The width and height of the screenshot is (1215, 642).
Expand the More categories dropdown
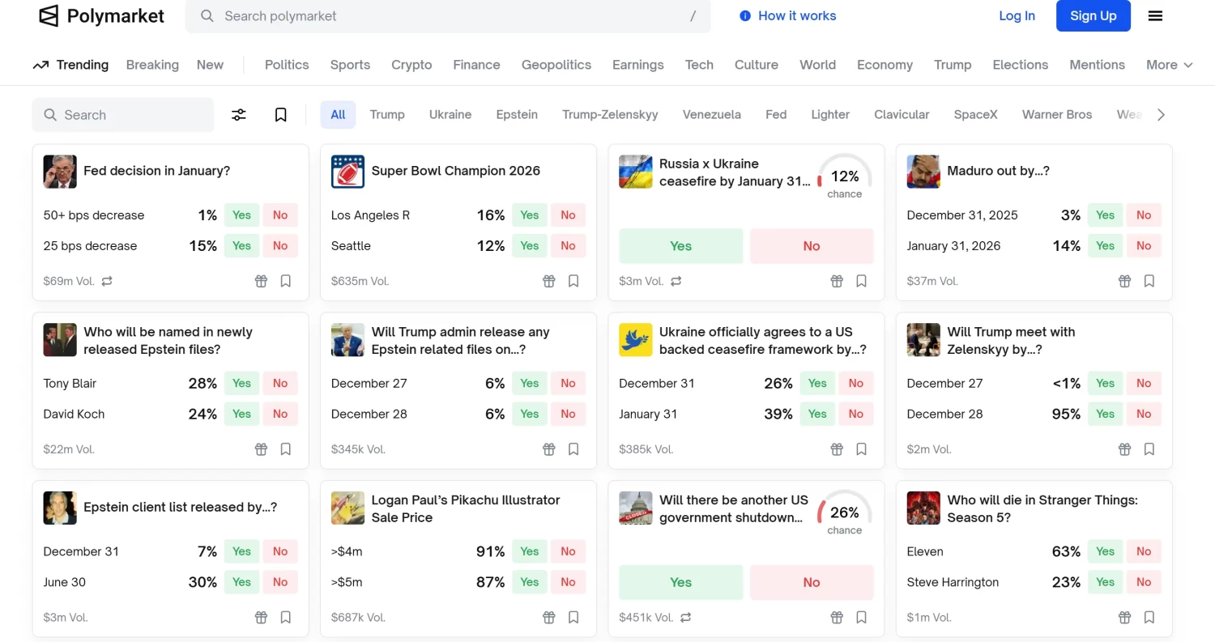pos(1169,65)
